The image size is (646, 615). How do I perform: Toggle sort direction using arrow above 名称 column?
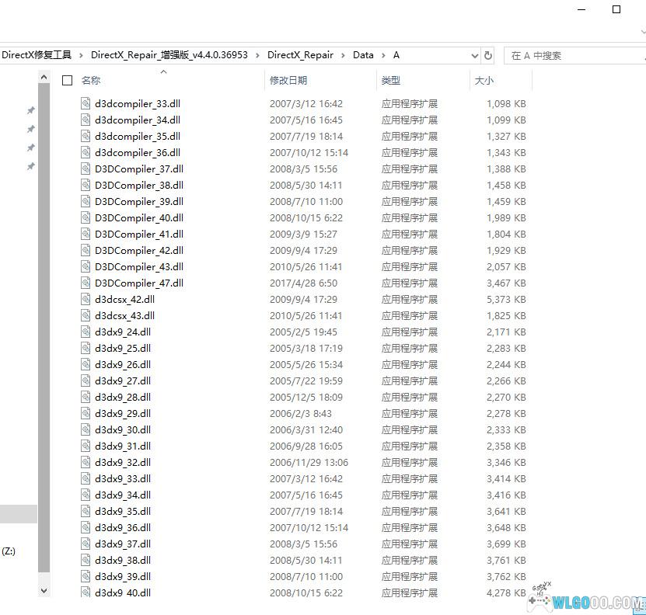pyautogui.click(x=163, y=71)
